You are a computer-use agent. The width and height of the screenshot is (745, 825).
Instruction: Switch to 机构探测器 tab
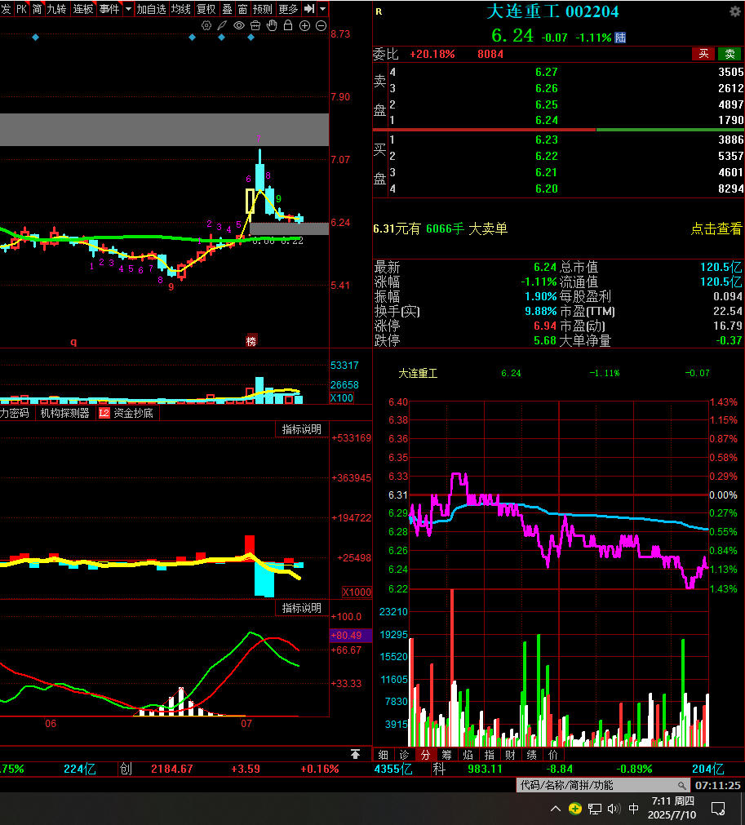pos(64,413)
